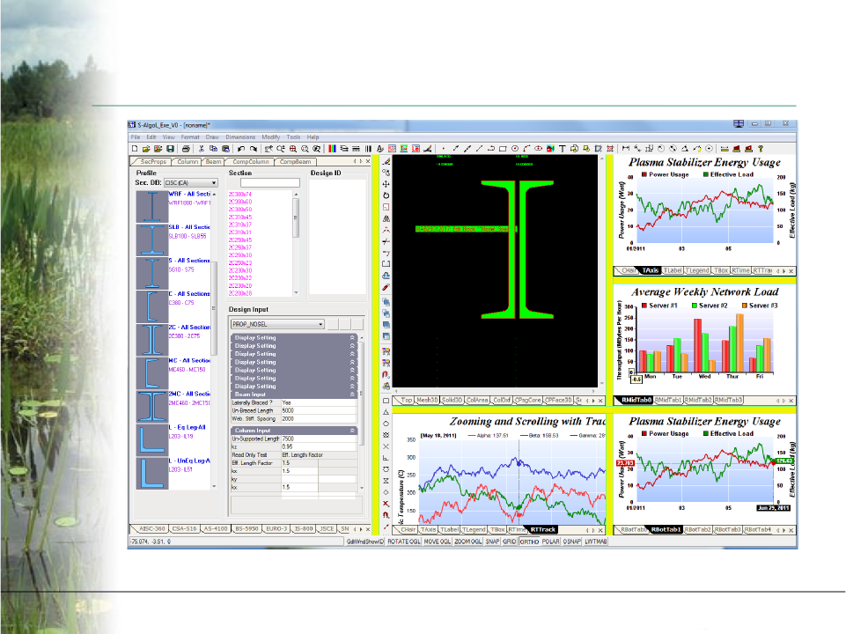
Task: Toggle MOVE OGL in status bar
Action: pos(437,542)
